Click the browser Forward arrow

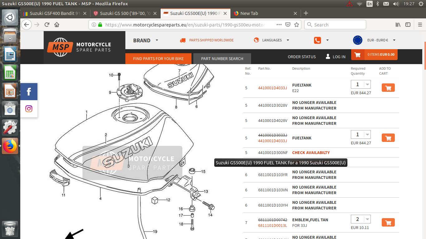[x=37, y=25]
